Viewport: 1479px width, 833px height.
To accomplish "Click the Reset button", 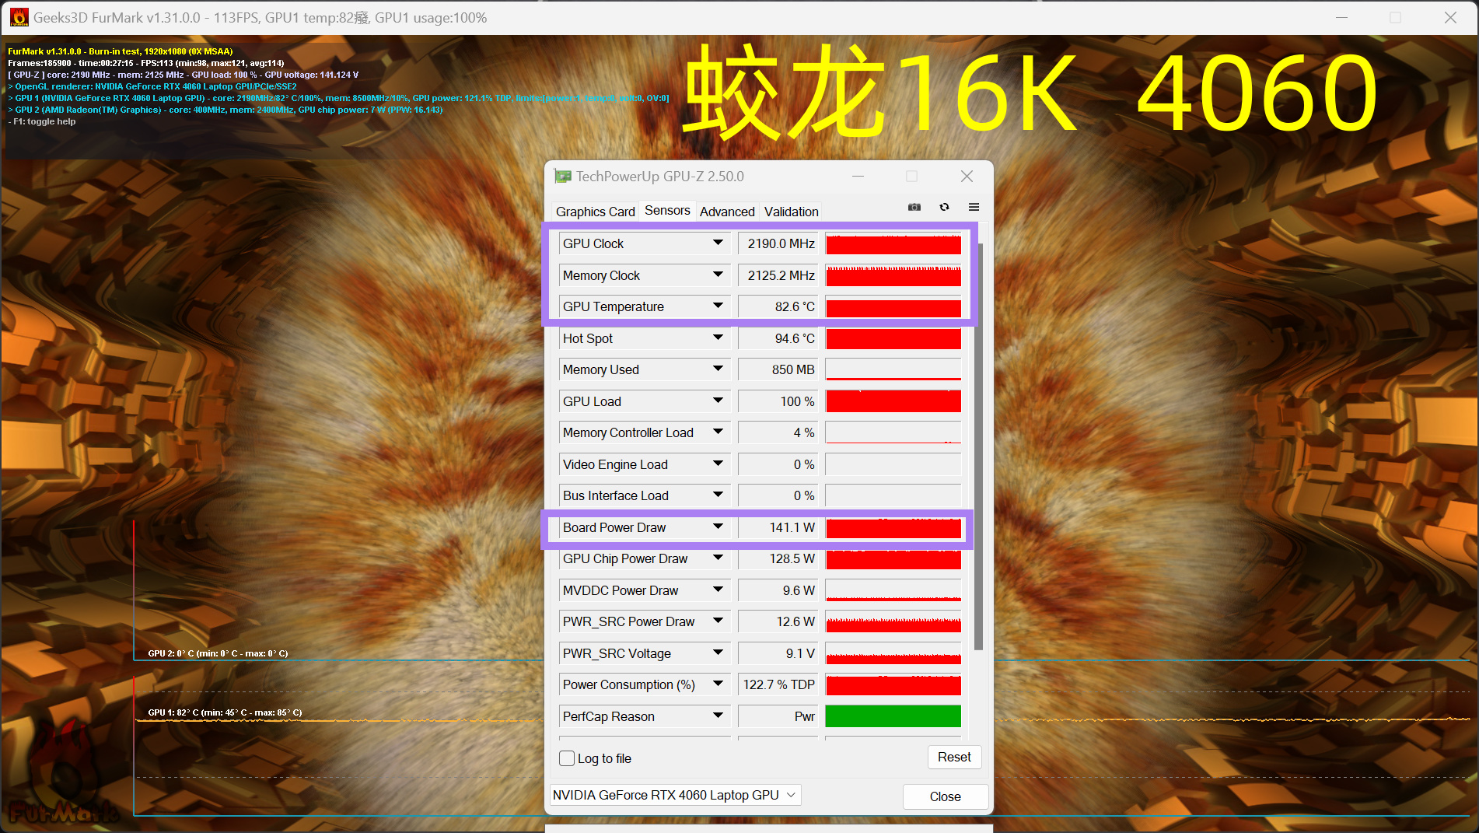I will click(954, 758).
